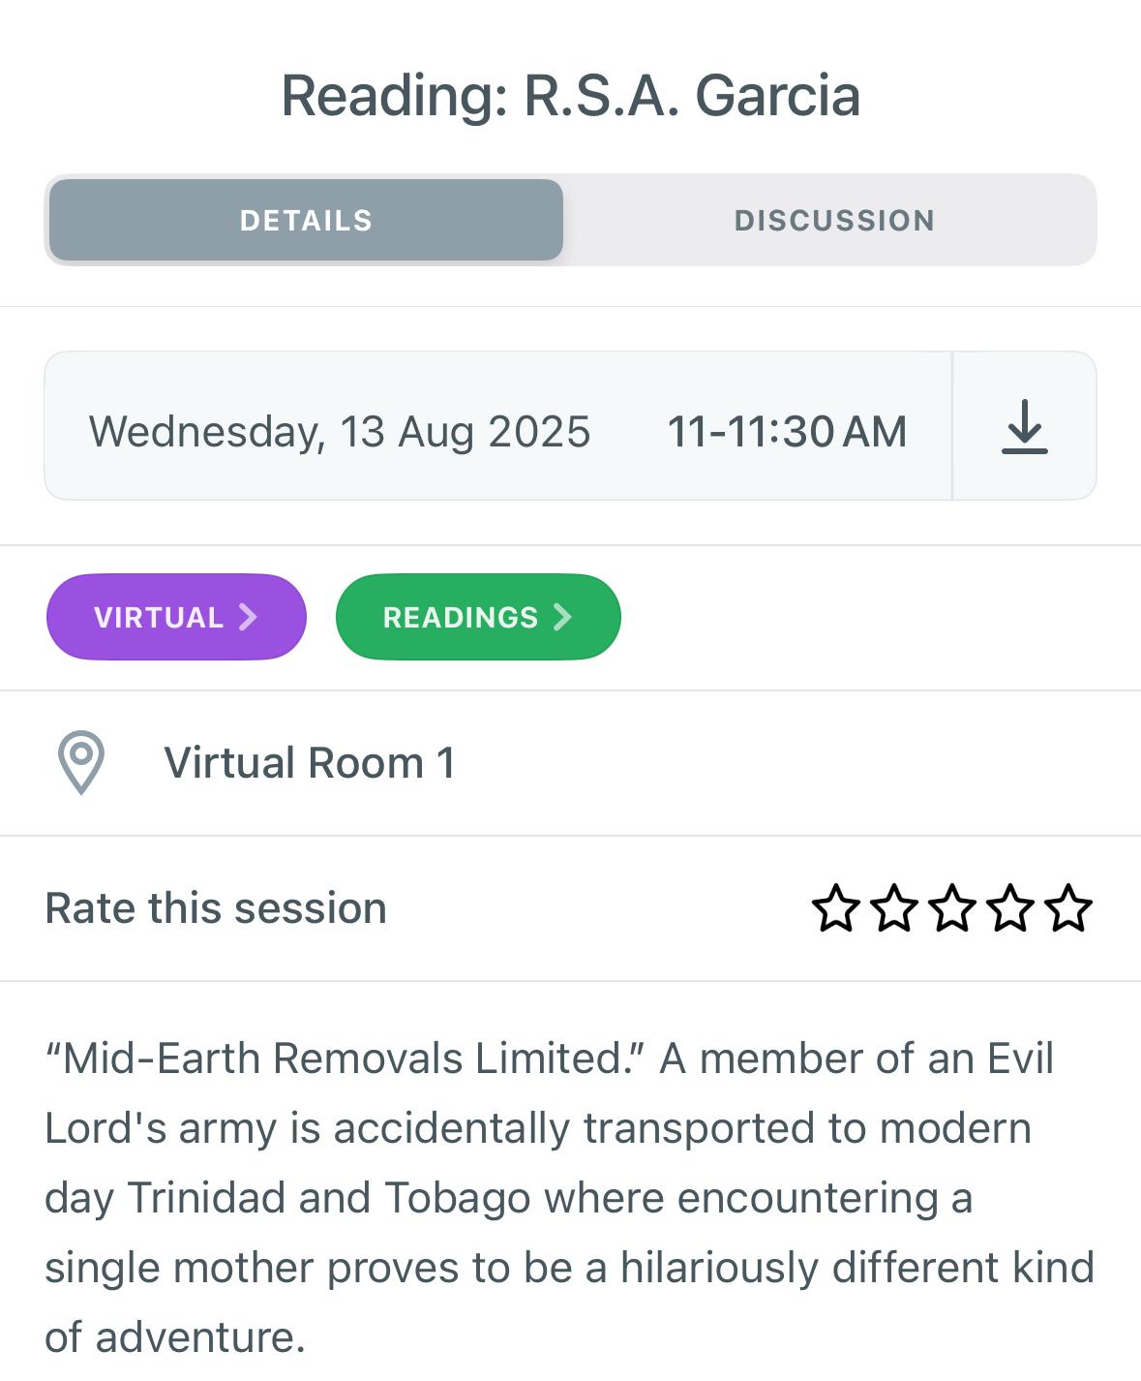Select the Details tab
The height and width of the screenshot is (1381, 1141).
pyautogui.click(x=306, y=220)
